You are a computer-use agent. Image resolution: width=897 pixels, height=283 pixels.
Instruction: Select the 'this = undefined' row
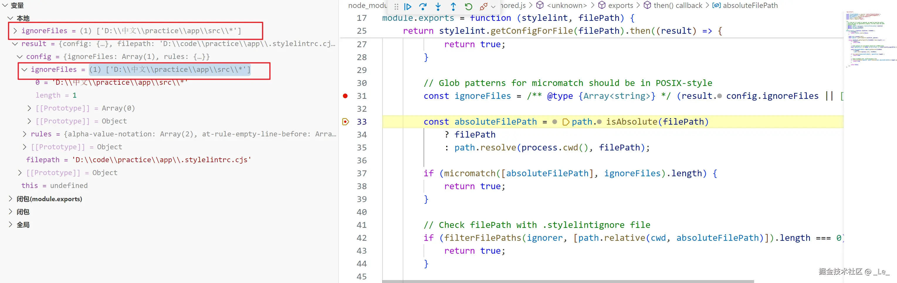pyautogui.click(x=169, y=186)
